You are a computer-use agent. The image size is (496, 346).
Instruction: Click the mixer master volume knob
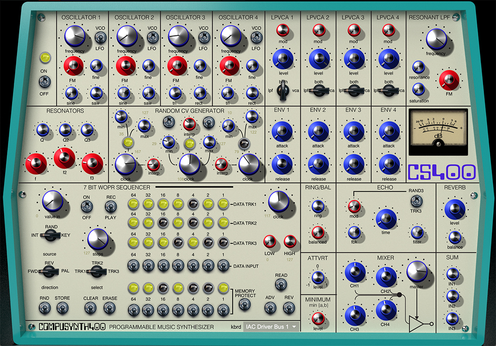click(x=417, y=272)
